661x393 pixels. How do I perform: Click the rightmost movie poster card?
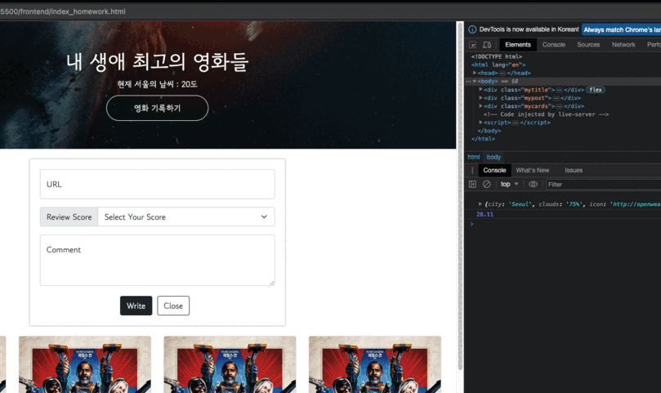[375, 364]
